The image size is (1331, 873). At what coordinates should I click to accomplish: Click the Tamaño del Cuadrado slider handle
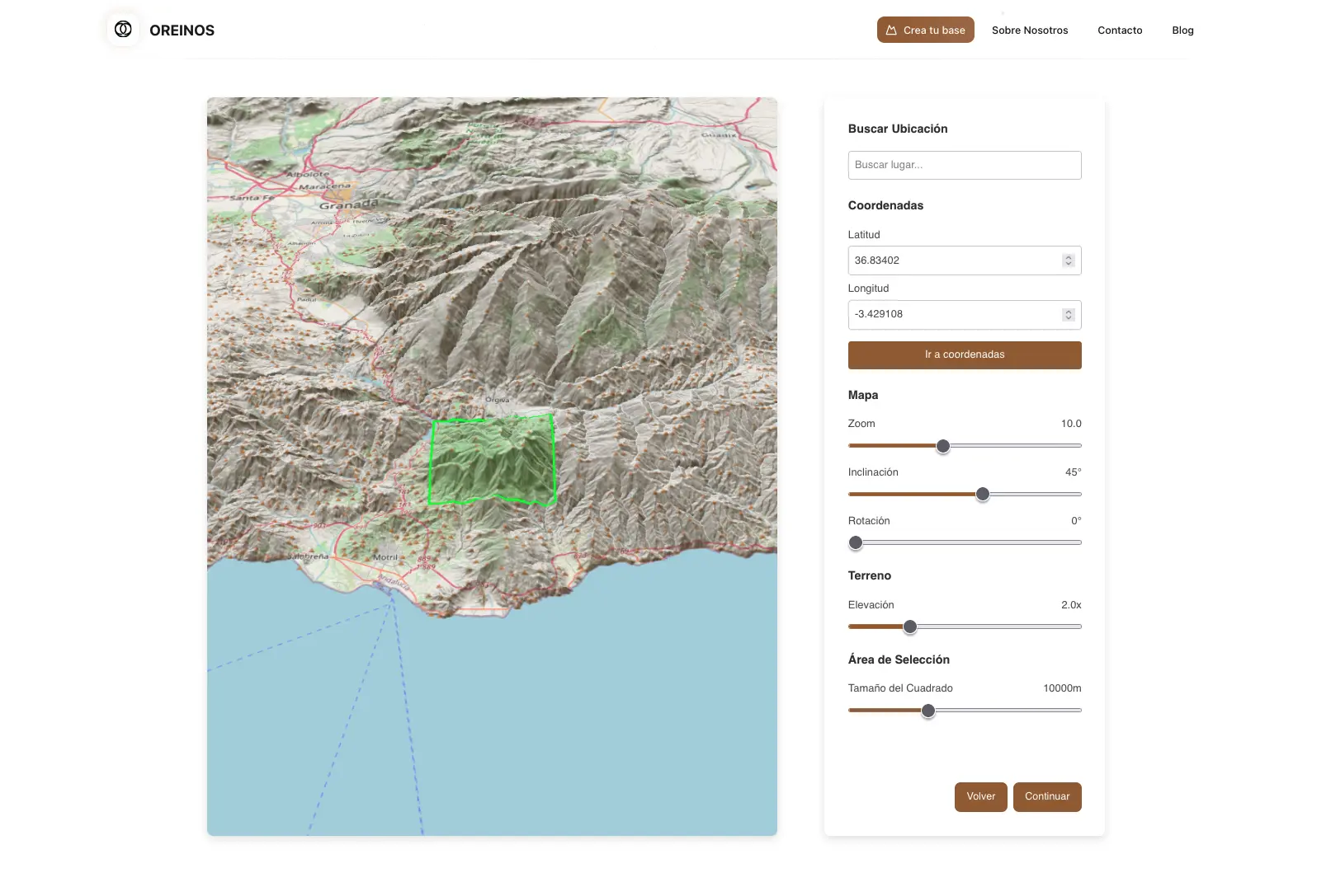[927, 711]
